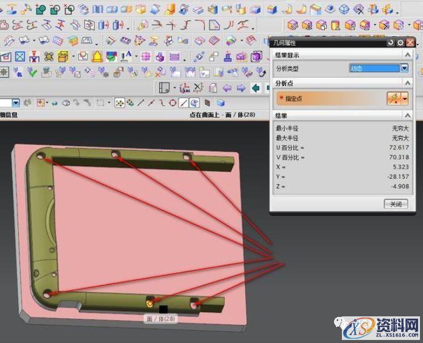423x343 pixels.
Task: Click the 关闭 button in the dialog
Action: pyautogui.click(x=396, y=204)
